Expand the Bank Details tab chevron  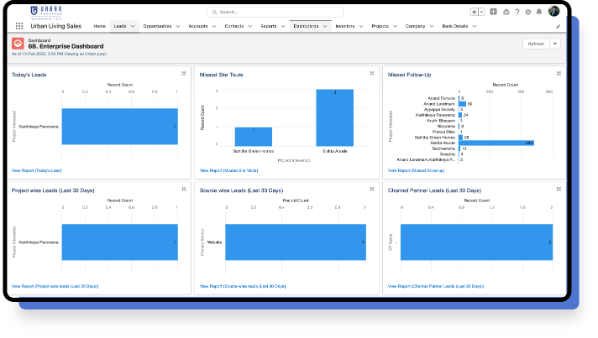474,26
